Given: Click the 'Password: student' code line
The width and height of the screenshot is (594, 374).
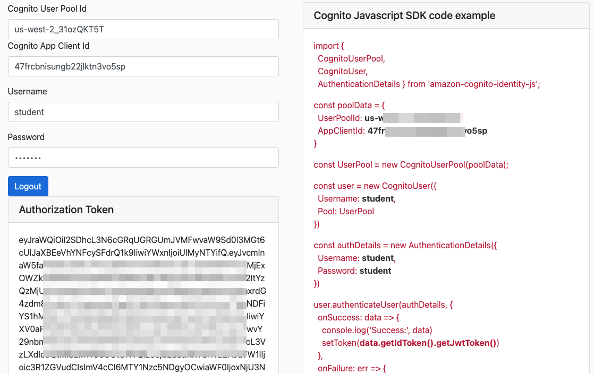Looking at the screenshot, I should [x=354, y=271].
